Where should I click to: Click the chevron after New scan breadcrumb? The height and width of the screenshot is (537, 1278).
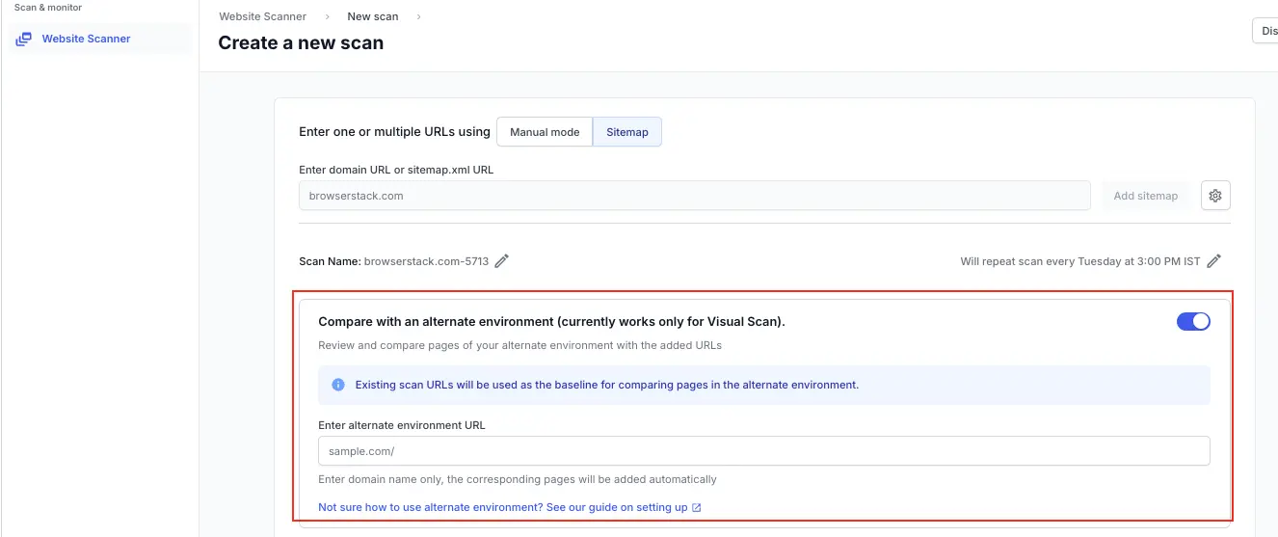418,16
